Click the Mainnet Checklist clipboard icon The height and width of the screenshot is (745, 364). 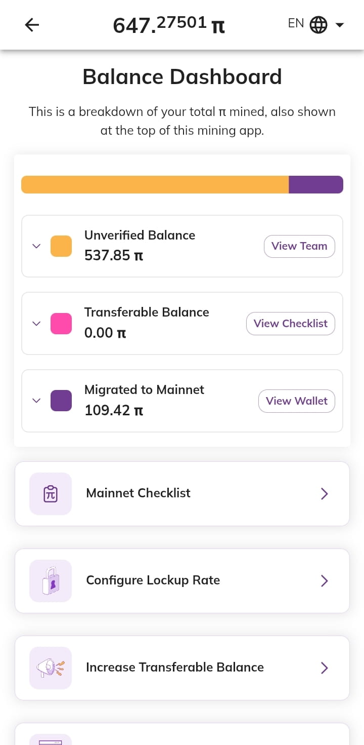51,494
